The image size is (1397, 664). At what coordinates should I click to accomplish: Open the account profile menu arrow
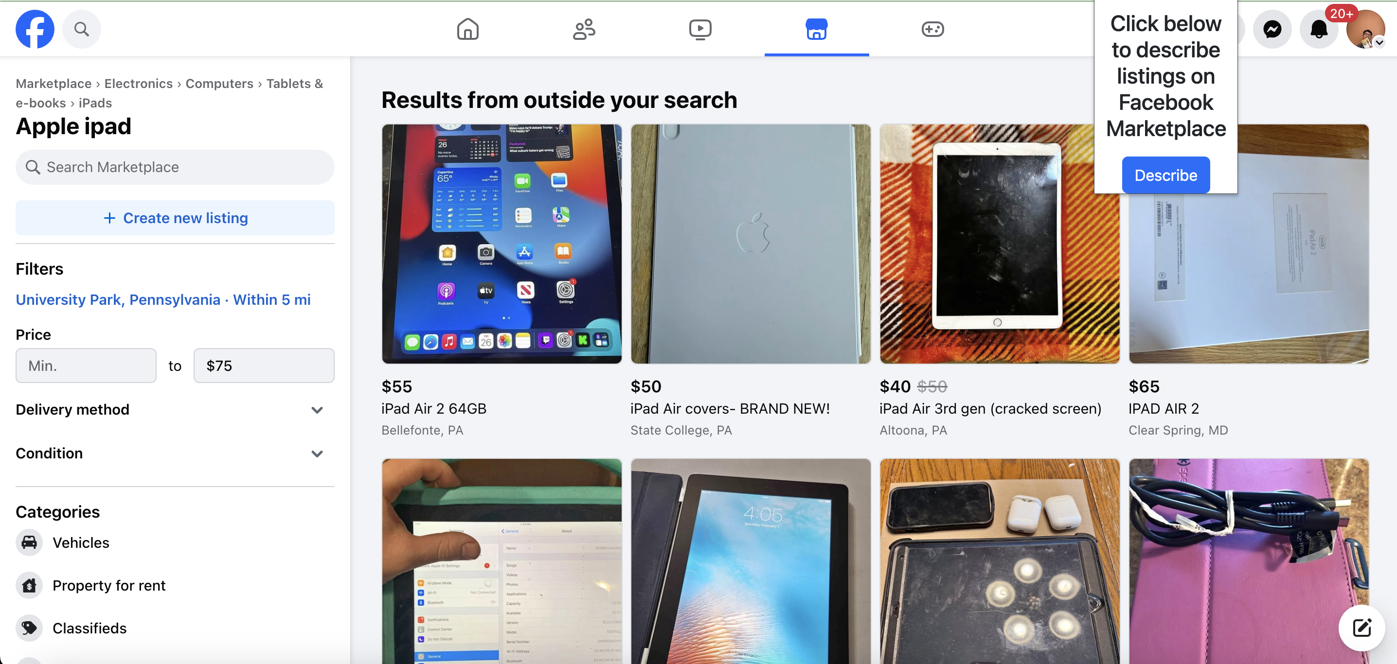pyautogui.click(x=1379, y=42)
